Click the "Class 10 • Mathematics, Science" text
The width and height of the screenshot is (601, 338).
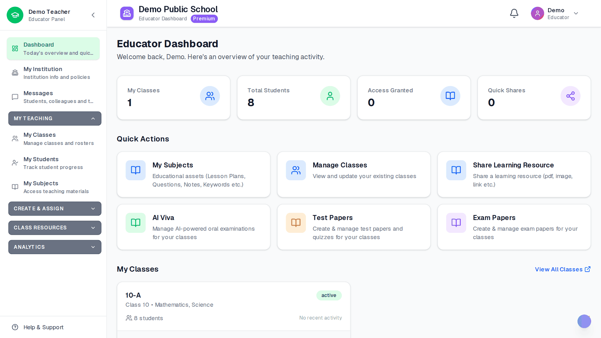(x=169, y=305)
